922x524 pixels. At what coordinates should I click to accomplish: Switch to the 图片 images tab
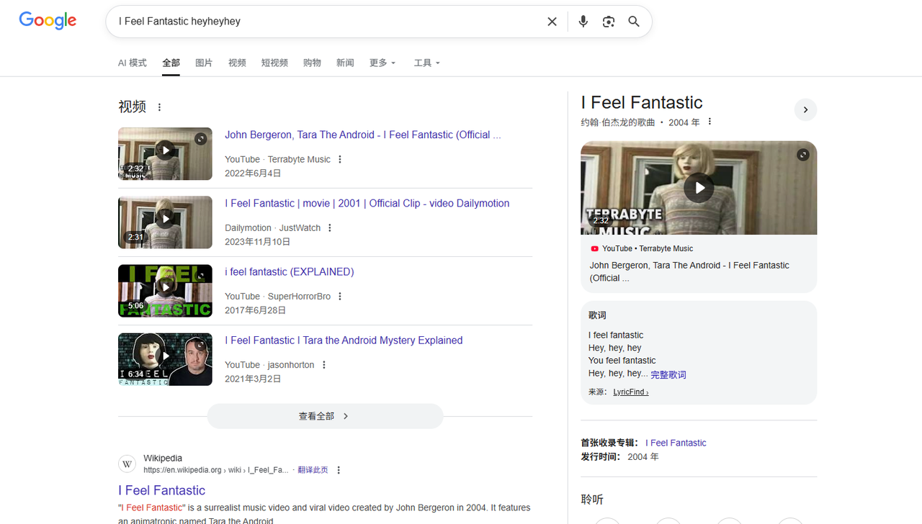(x=204, y=63)
